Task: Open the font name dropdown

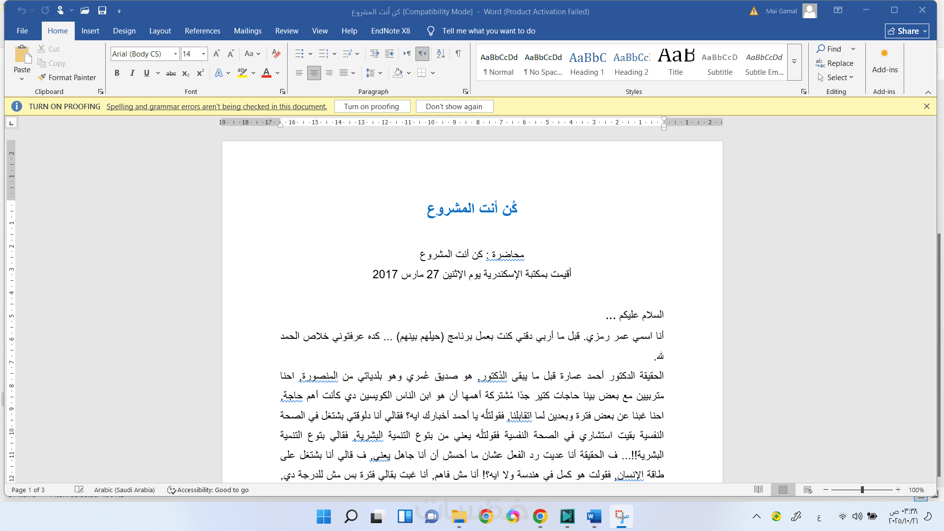Action: point(176,54)
